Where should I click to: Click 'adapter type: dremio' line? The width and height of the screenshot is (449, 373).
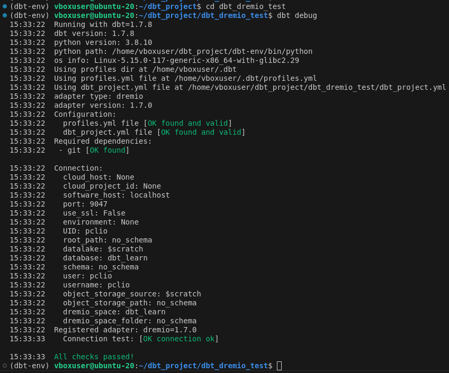pyautogui.click(x=98, y=96)
